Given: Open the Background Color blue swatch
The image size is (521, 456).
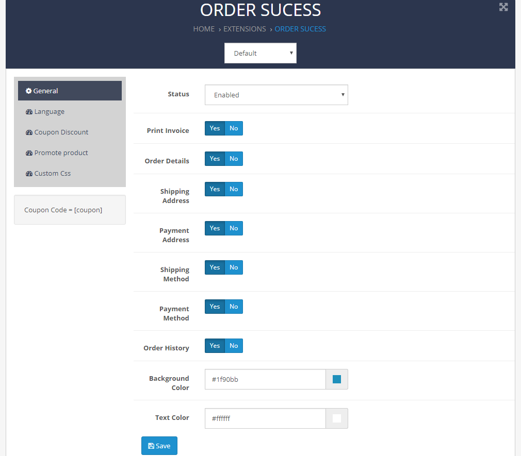Looking at the screenshot, I should [x=337, y=379].
